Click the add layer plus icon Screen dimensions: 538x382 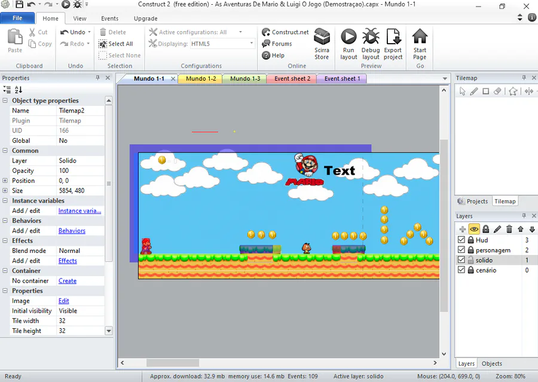point(462,230)
